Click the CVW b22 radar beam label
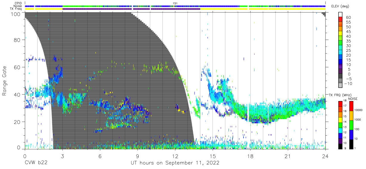The width and height of the screenshot is (366, 169). pos(36,163)
